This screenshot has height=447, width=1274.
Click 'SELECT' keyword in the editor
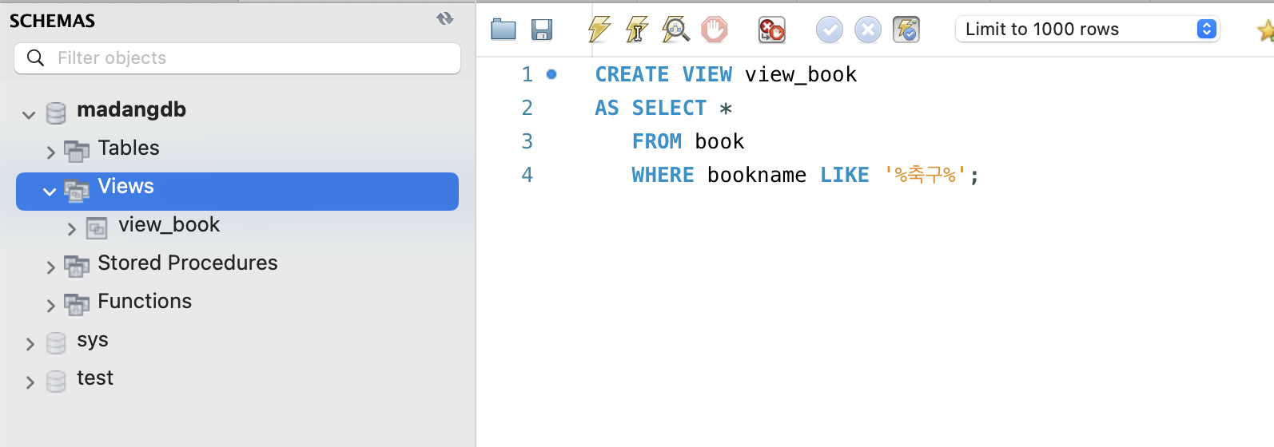click(670, 108)
